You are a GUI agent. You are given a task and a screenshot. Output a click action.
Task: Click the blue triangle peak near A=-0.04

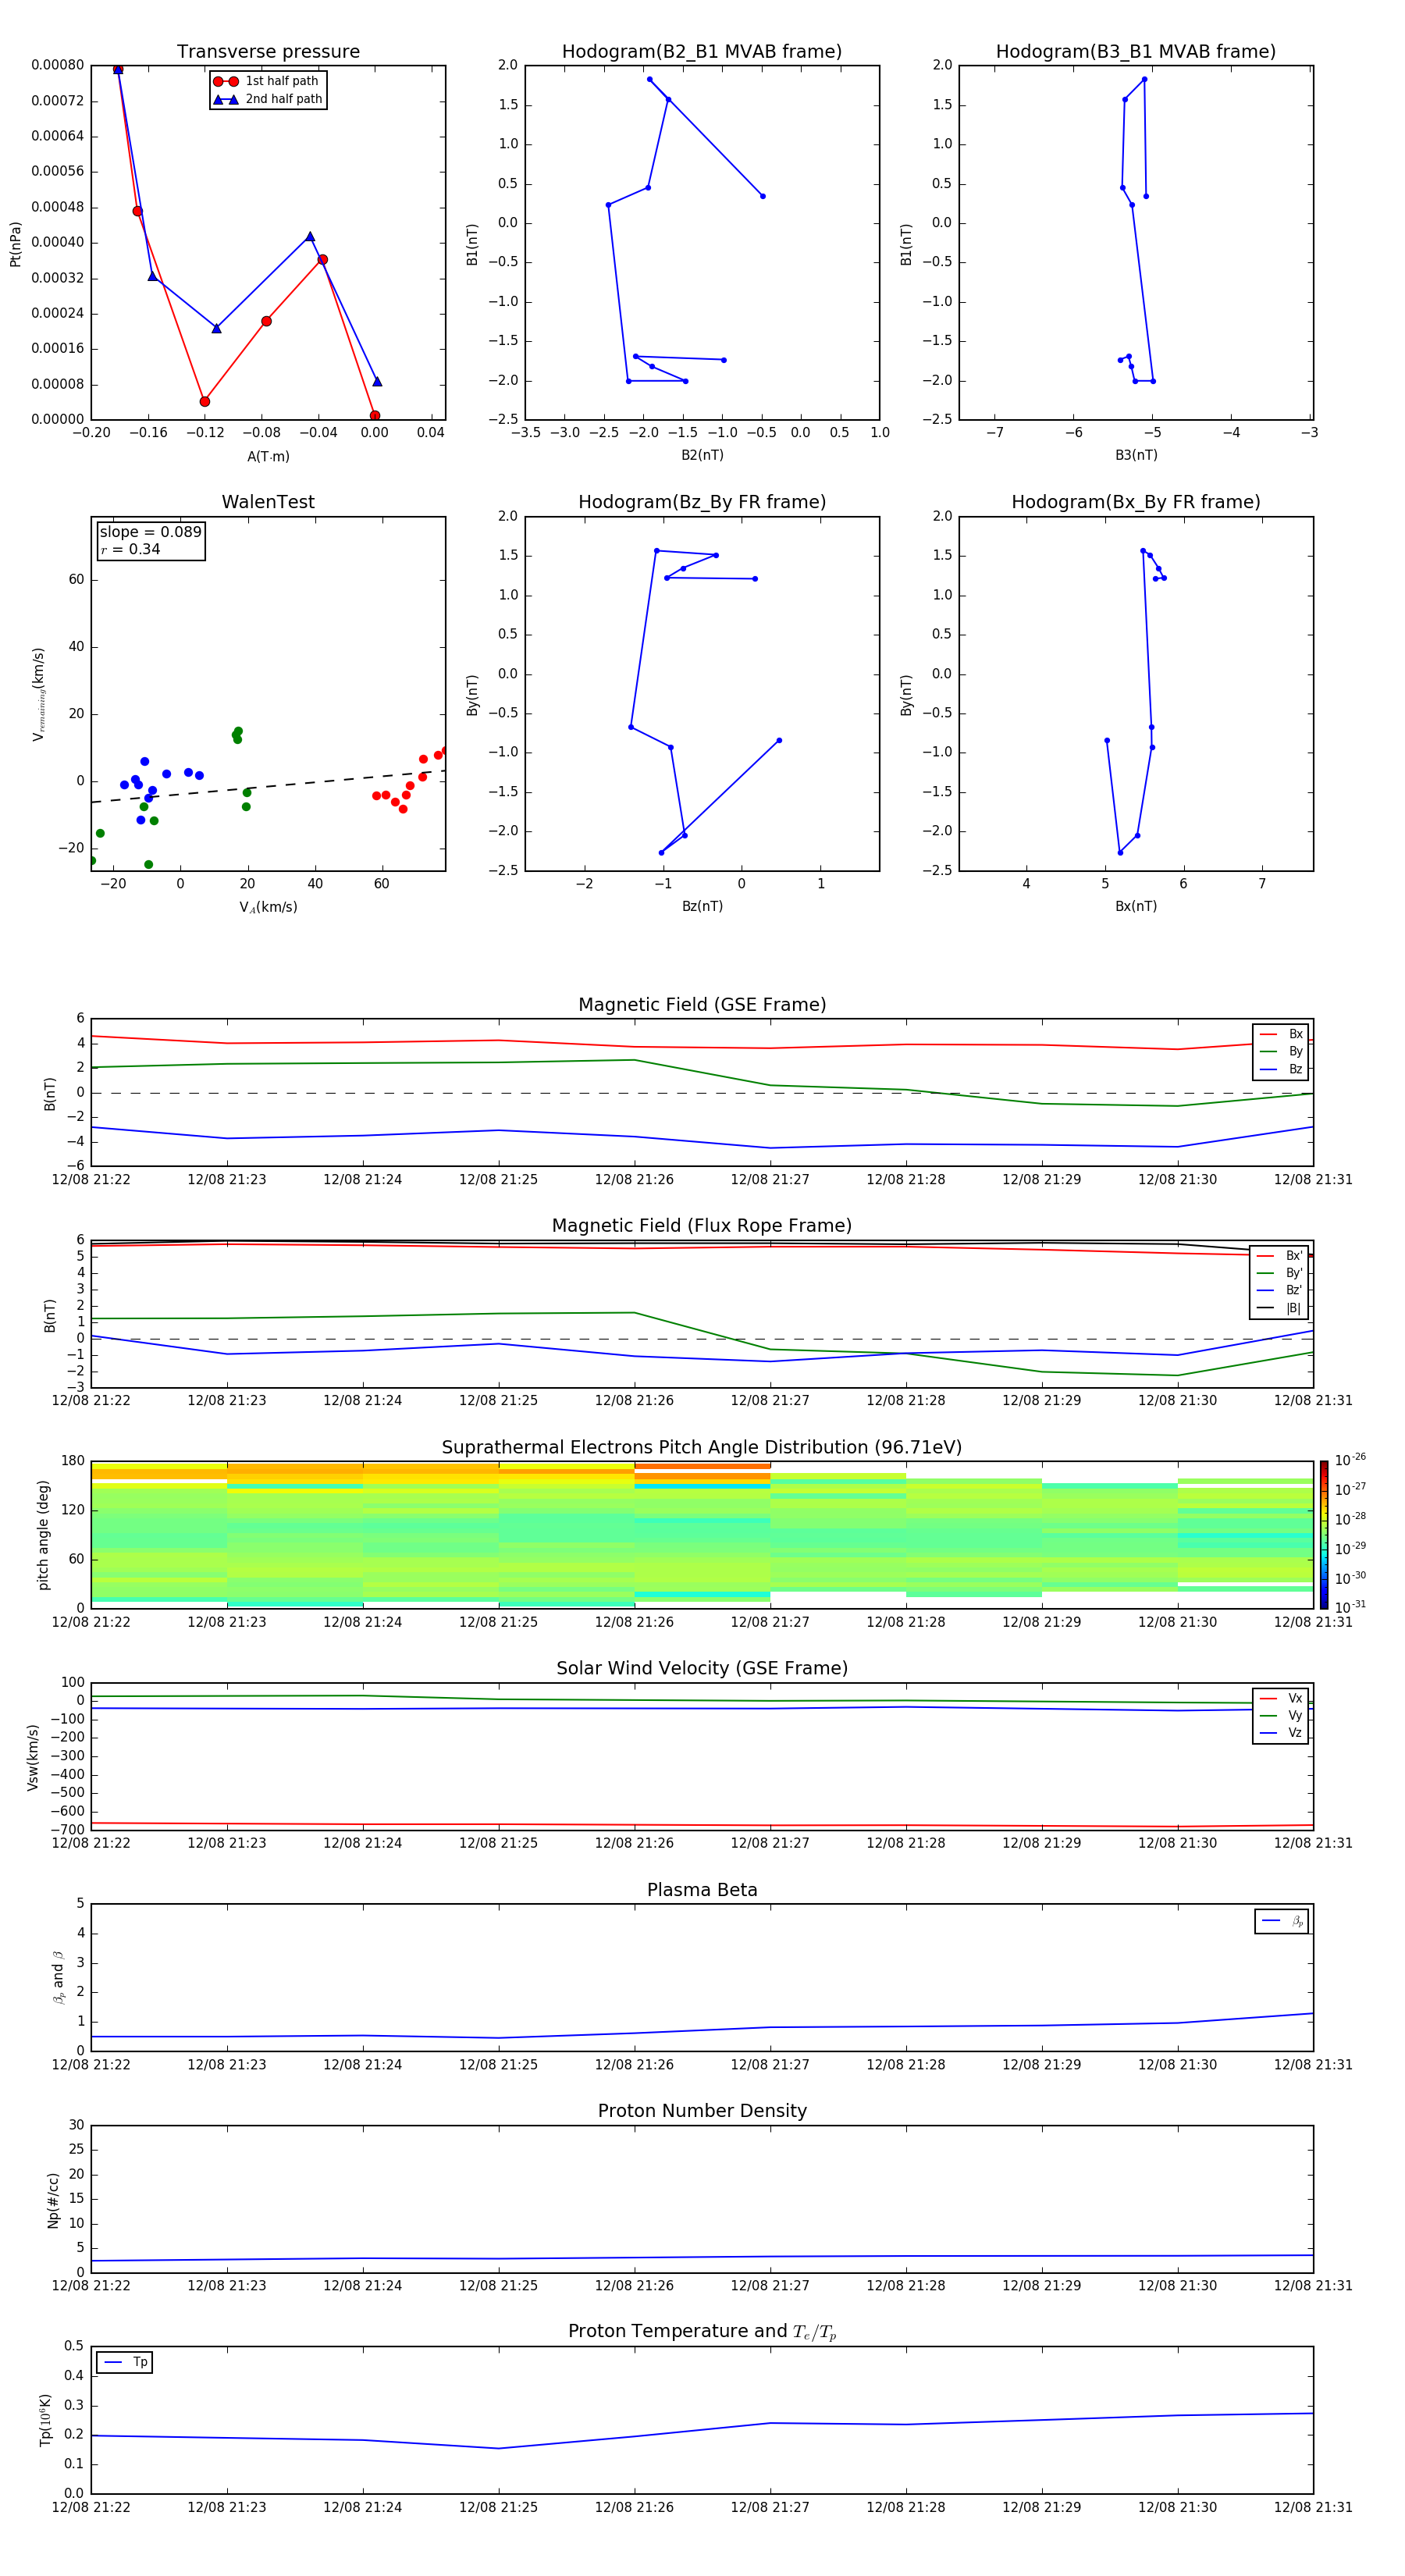pyautogui.click(x=310, y=237)
